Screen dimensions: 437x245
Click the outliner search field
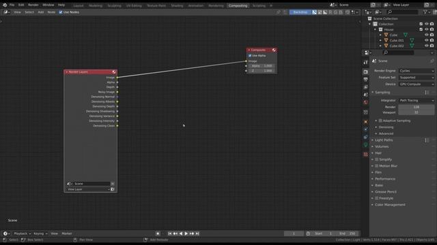(403, 12)
